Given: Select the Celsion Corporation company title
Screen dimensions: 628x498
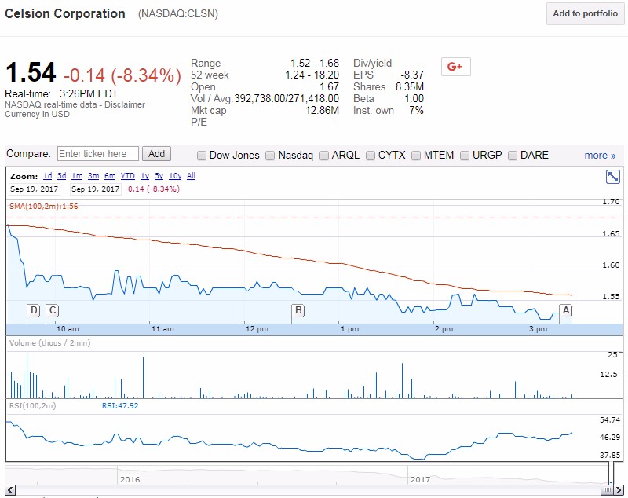Looking at the screenshot, I should click(x=65, y=13).
